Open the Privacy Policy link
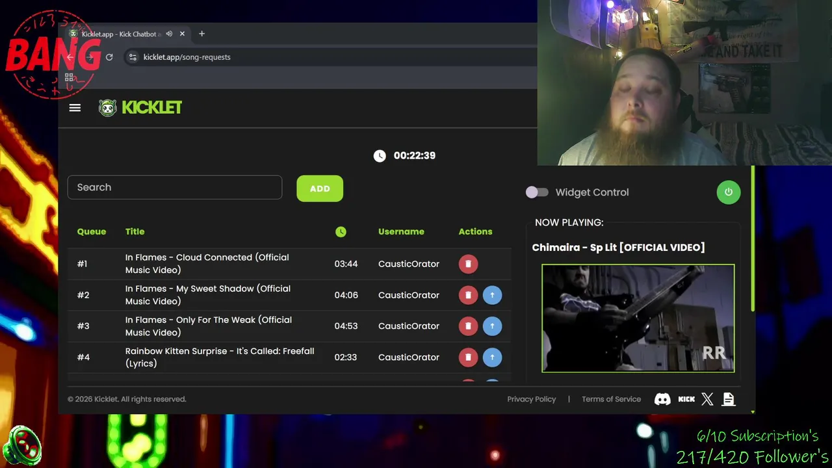832x468 pixels. click(x=532, y=399)
